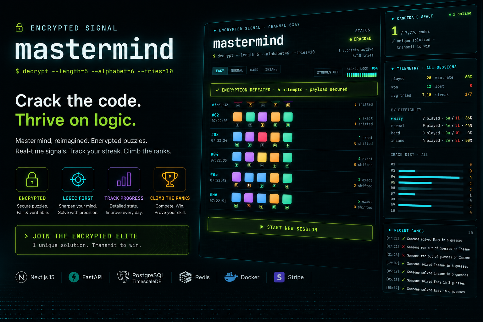Click 'Someone solved Easy in 3 guesses'
483x322 pixels.
(x=436, y=282)
